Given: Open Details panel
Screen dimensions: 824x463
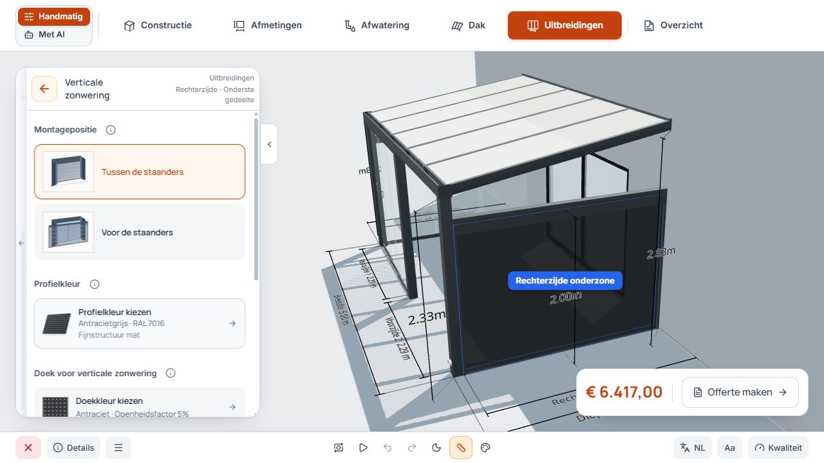Looking at the screenshot, I should [x=73, y=448].
